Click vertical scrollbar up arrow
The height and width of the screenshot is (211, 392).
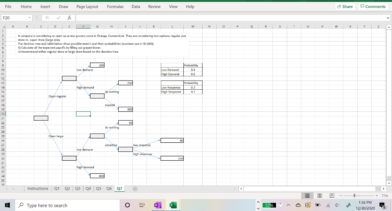click(389, 27)
